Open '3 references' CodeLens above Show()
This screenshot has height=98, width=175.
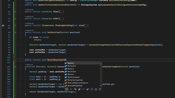[29, 10]
